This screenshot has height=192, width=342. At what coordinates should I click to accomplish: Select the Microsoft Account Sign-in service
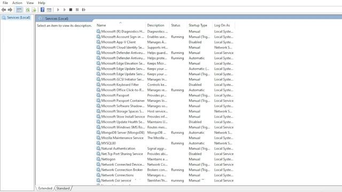[123, 37]
